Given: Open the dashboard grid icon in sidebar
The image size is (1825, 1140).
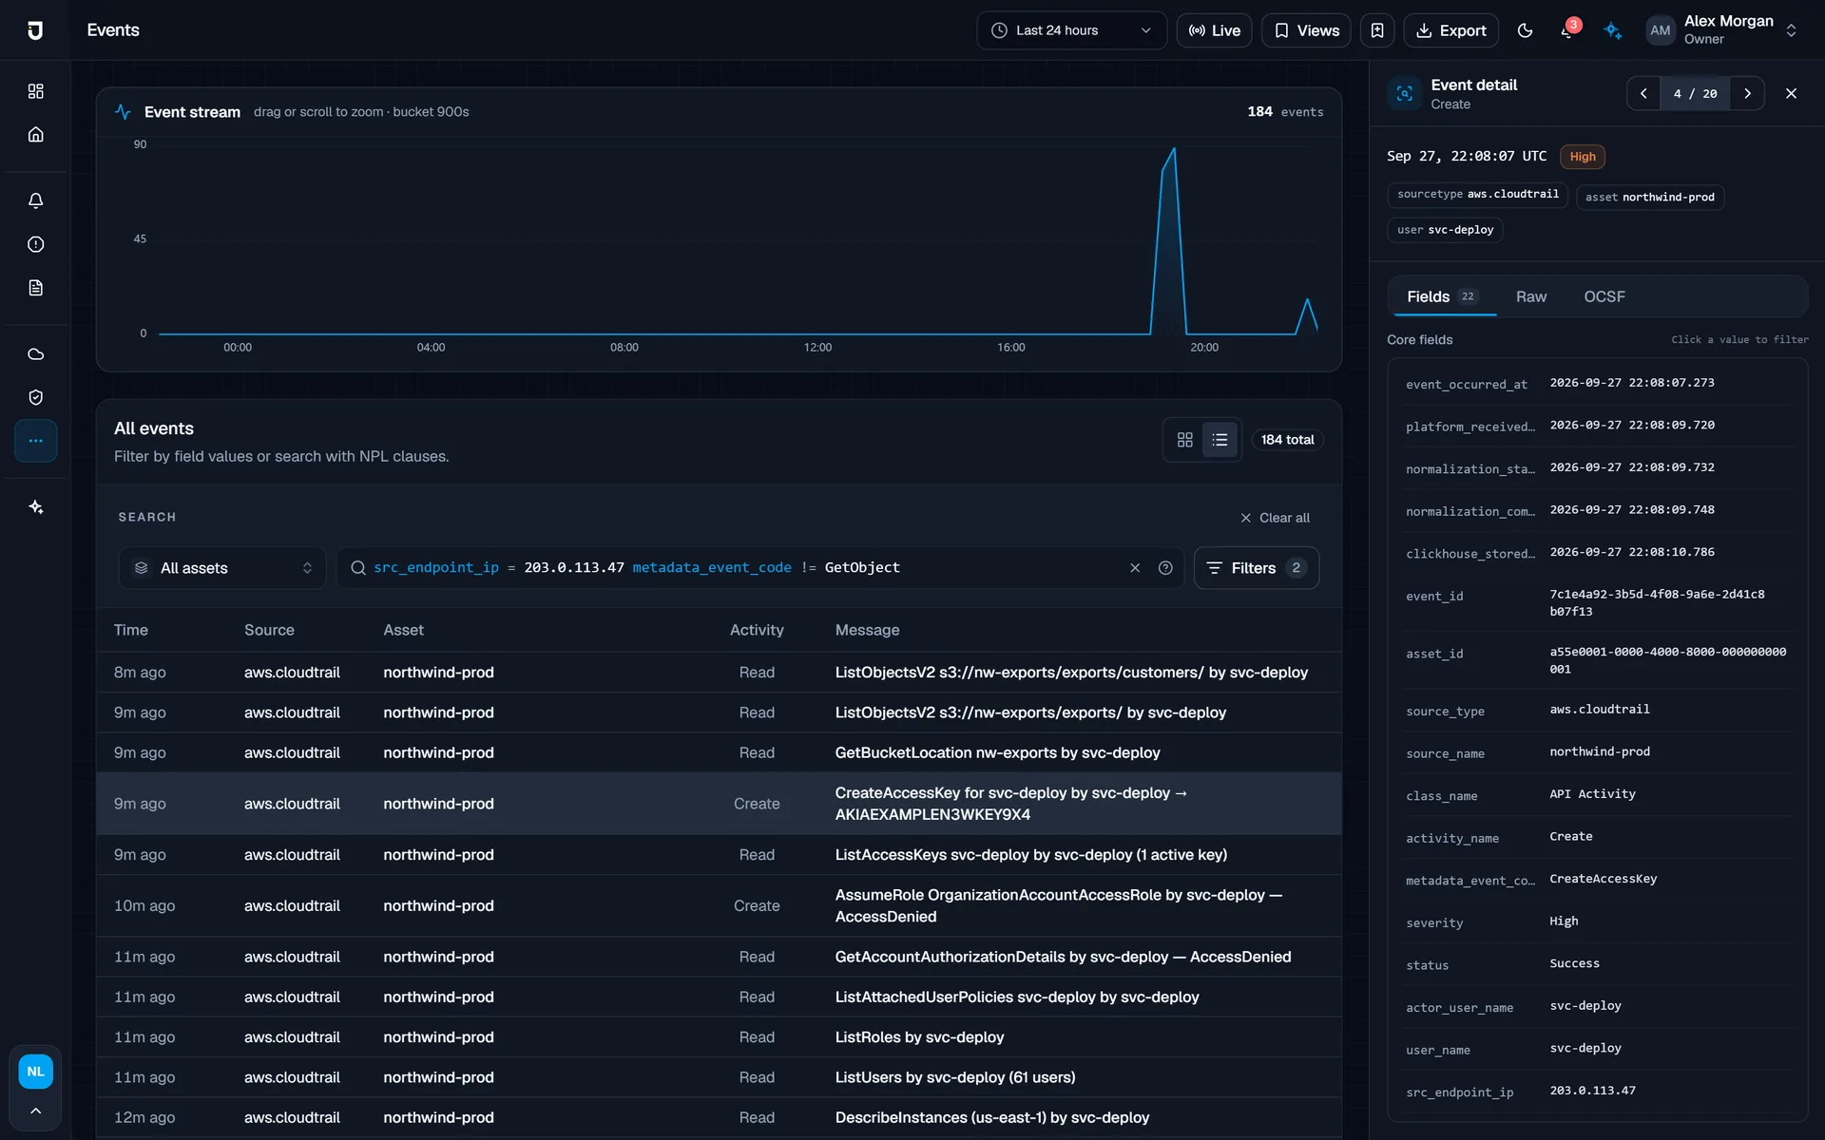Looking at the screenshot, I should (x=35, y=91).
